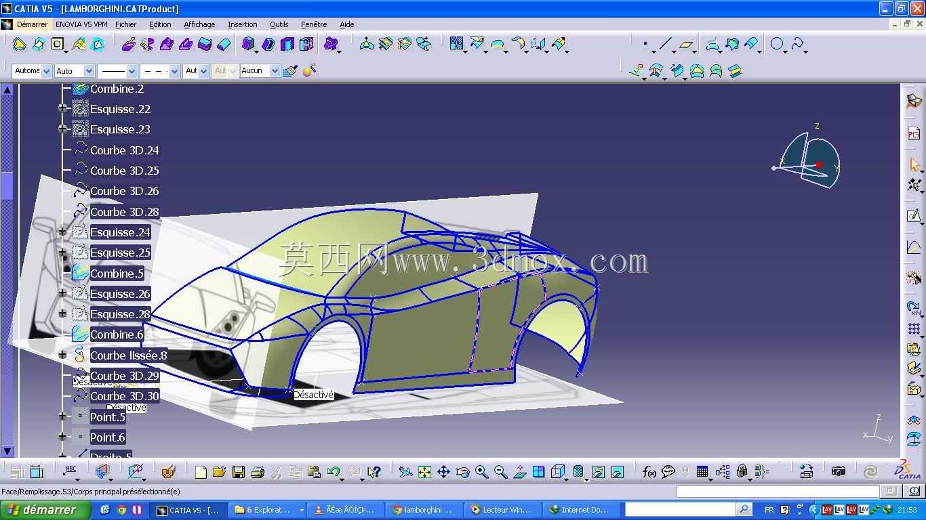Viewport: 926px width, 520px height.
Task: Open the Outils menu
Action: click(279, 24)
